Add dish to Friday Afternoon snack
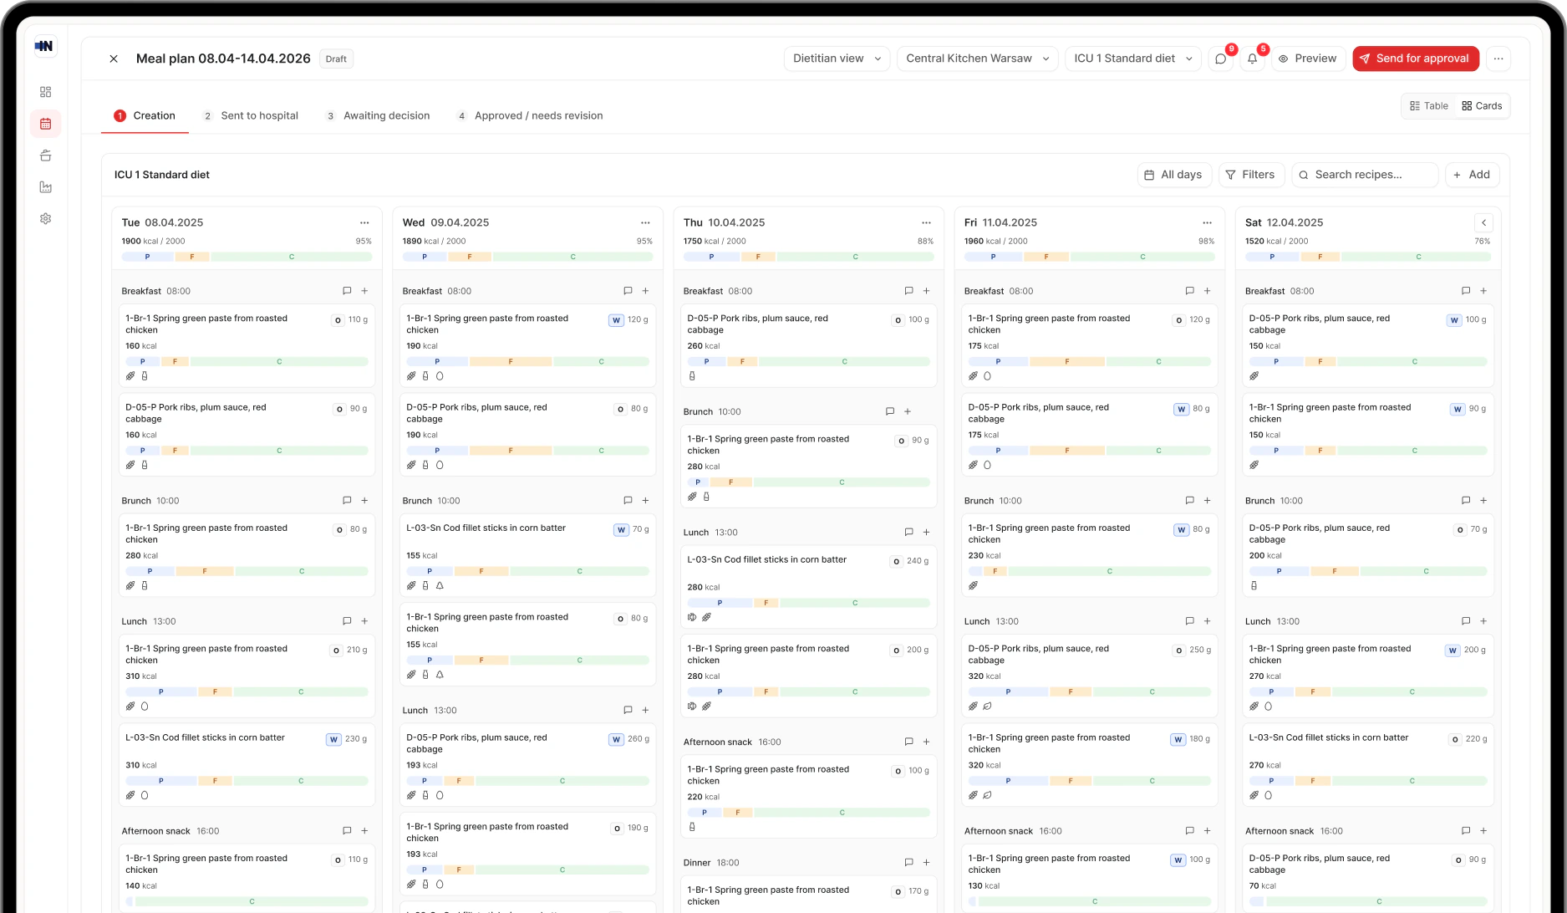The height and width of the screenshot is (913, 1567). pyautogui.click(x=1207, y=830)
